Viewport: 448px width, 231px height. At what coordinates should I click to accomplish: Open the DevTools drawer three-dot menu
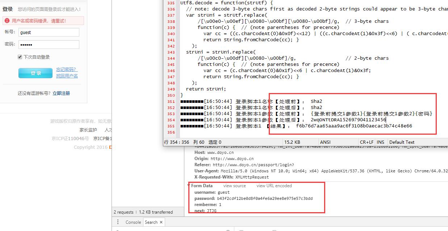click(118, 222)
